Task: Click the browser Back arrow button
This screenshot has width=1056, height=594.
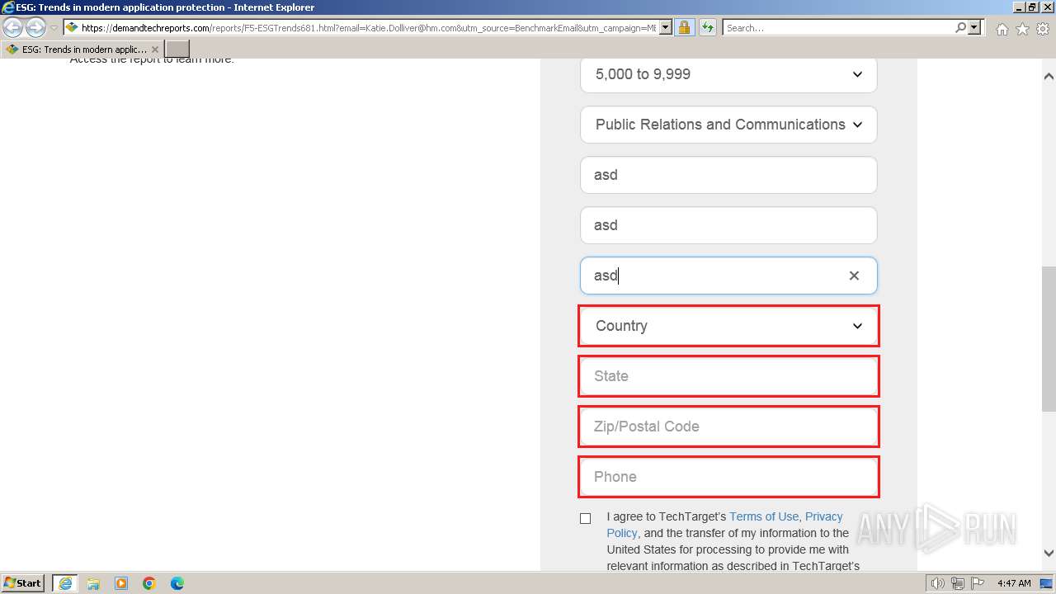Action: click(x=13, y=27)
